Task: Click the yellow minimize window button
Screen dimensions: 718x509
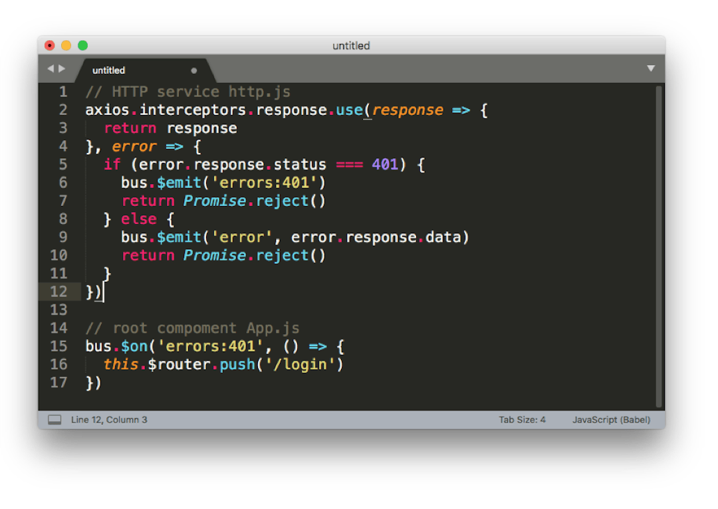Action: 66,46
